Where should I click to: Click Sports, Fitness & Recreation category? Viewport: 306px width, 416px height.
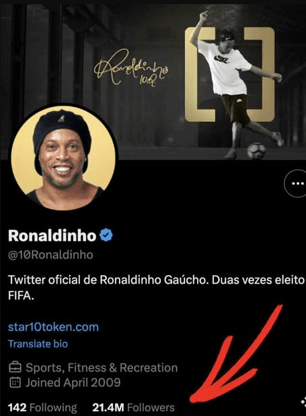(x=102, y=367)
